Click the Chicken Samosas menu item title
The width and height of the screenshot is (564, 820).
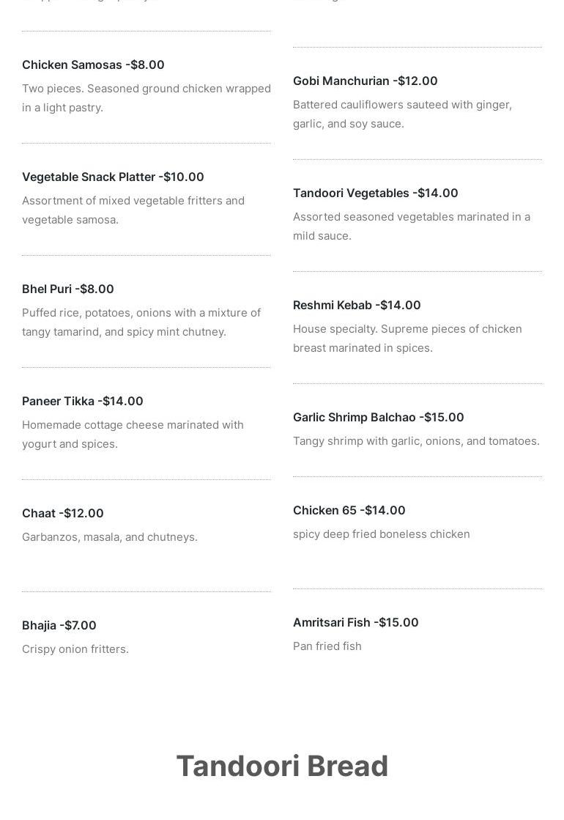coord(93,64)
